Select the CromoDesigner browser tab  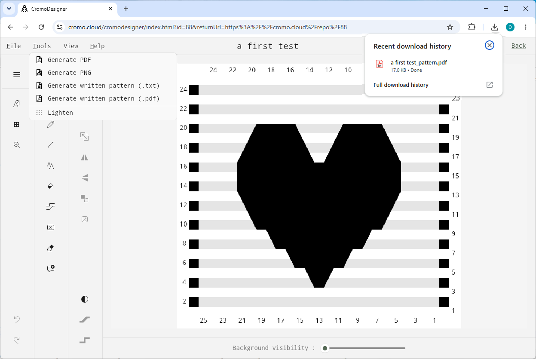coord(67,9)
